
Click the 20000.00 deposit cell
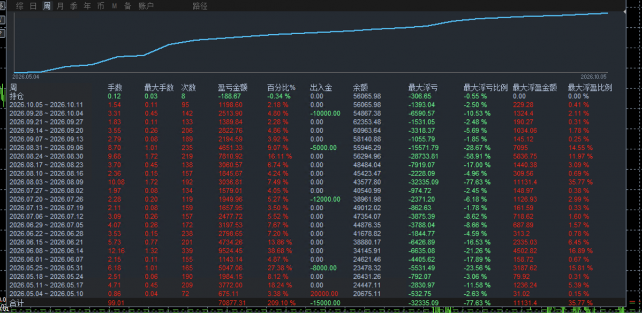pos(324,294)
